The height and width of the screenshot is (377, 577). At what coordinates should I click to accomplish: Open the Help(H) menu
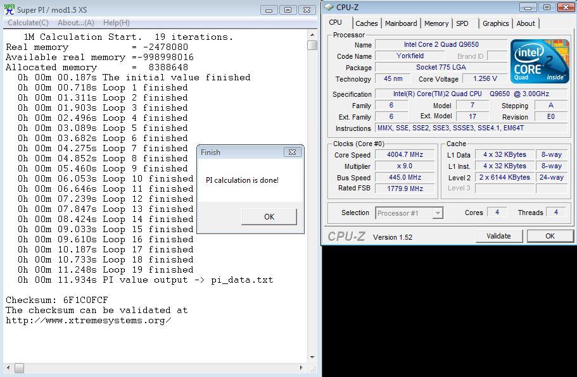pos(117,23)
